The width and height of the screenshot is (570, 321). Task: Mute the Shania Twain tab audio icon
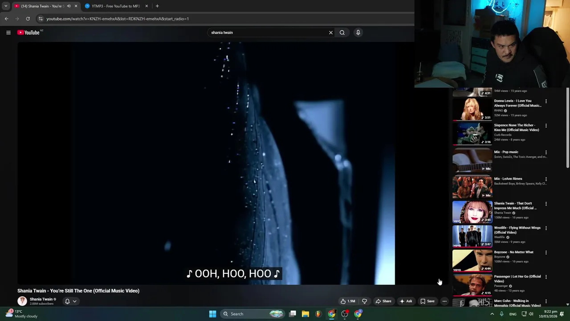pos(69,6)
